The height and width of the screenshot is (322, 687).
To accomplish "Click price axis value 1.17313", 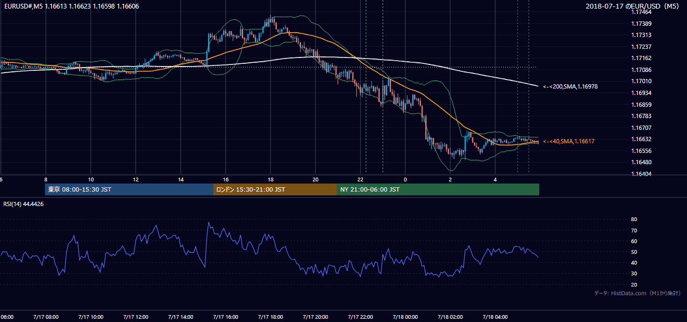I will point(642,35).
